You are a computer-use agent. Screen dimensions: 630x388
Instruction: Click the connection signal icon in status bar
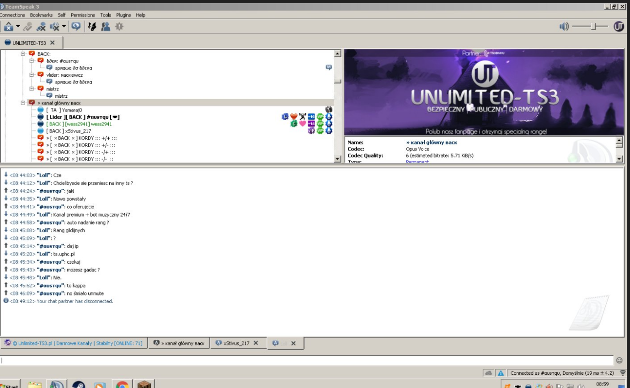point(623,373)
